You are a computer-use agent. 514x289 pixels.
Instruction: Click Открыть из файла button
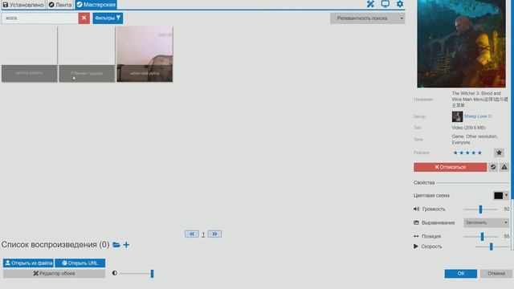(28, 263)
